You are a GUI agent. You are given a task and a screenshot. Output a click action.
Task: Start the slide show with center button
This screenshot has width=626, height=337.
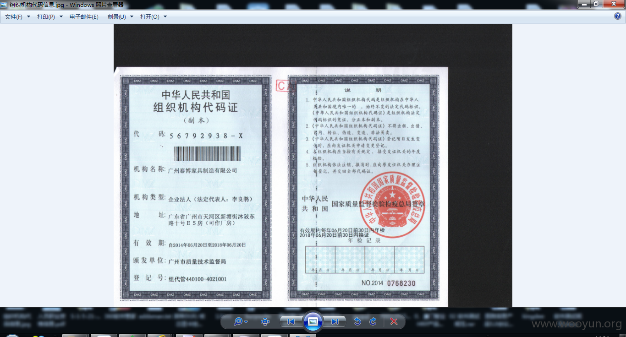pos(313,321)
